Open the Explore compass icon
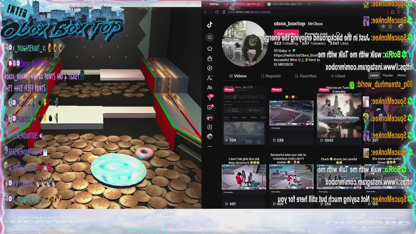Screen dimensions: 416x234 coord(210,68)
